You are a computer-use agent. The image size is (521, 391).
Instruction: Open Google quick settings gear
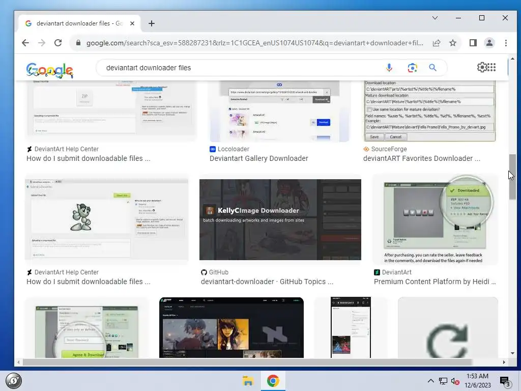(482, 67)
